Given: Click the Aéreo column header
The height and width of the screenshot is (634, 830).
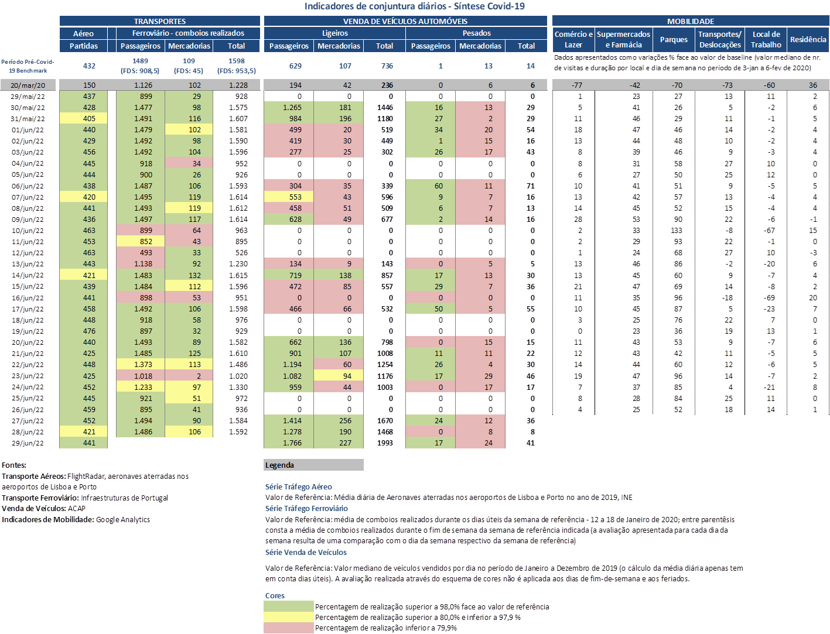Looking at the screenshot, I should [x=84, y=33].
